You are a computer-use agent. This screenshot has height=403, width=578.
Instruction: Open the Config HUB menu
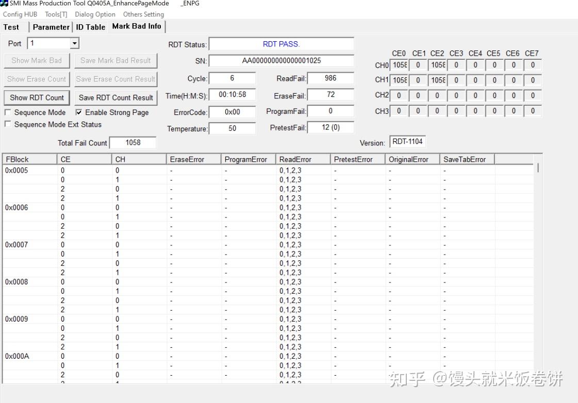pos(20,14)
